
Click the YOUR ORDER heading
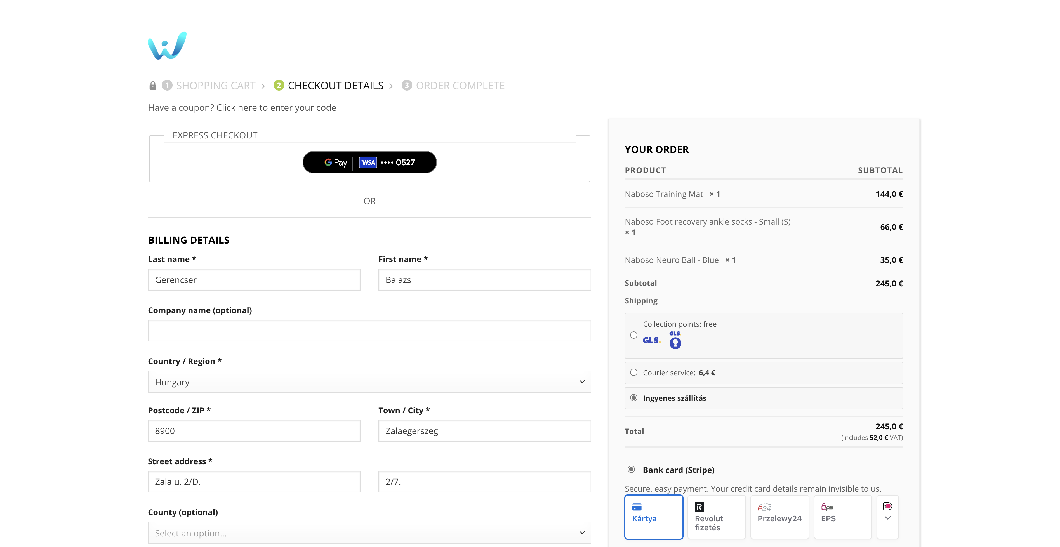[657, 149]
